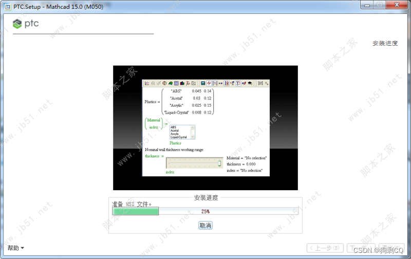Viewport: 411px width, 259px height.
Task: Click the Plastics list box scrollbar
Action: click(x=193, y=132)
